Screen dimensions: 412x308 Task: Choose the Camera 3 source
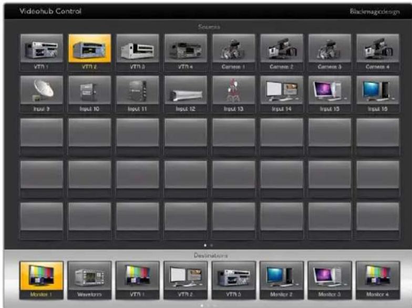pos(329,52)
